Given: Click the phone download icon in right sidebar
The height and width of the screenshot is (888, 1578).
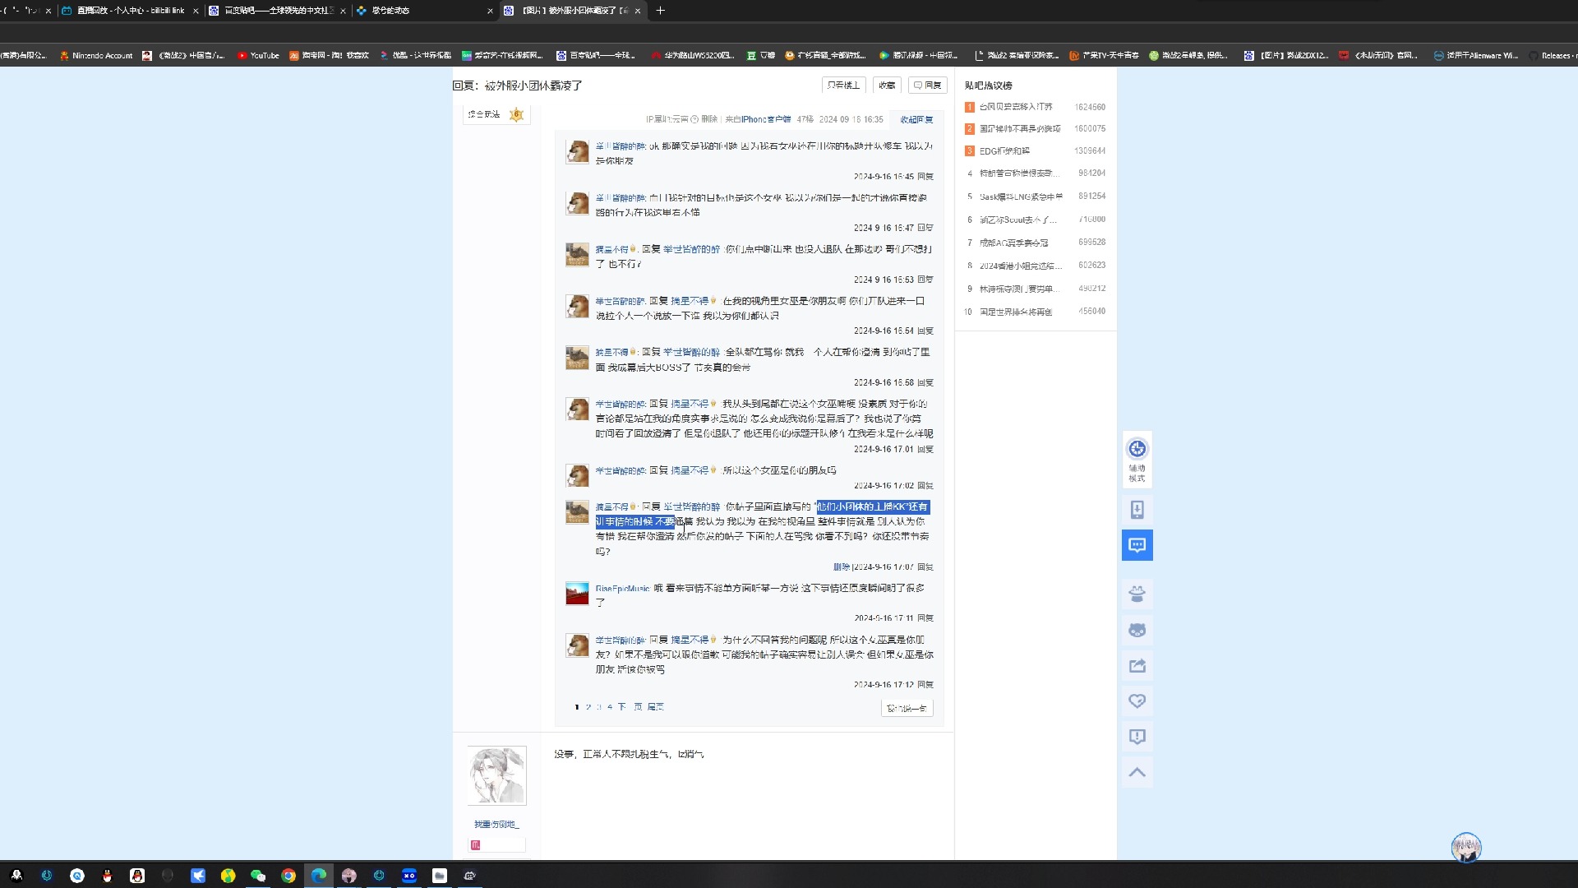Looking at the screenshot, I should pos(1137,510).
